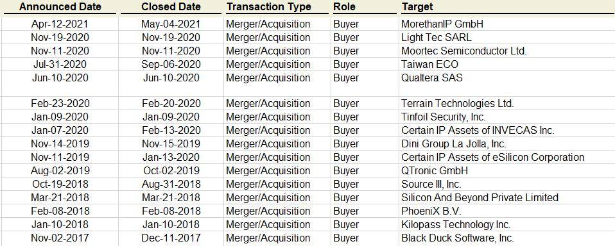Click the Taiwan ECO target cell
The height and width of the screenshot is (246, 615).
(x=429, y=64)
